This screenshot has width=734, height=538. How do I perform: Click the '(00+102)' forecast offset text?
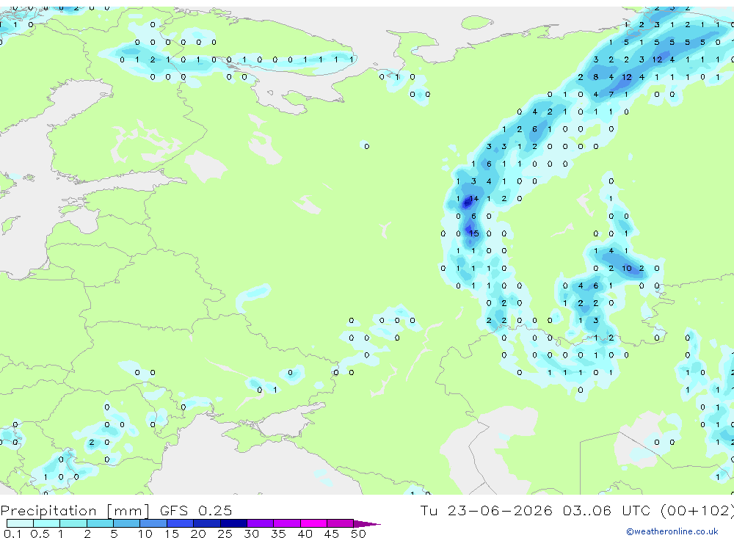click(697, 510)
